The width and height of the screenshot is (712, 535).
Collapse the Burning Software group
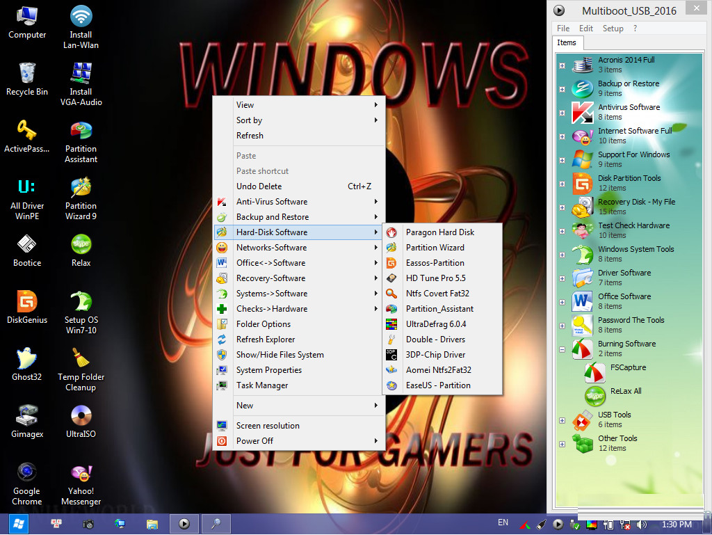(562, 349)
